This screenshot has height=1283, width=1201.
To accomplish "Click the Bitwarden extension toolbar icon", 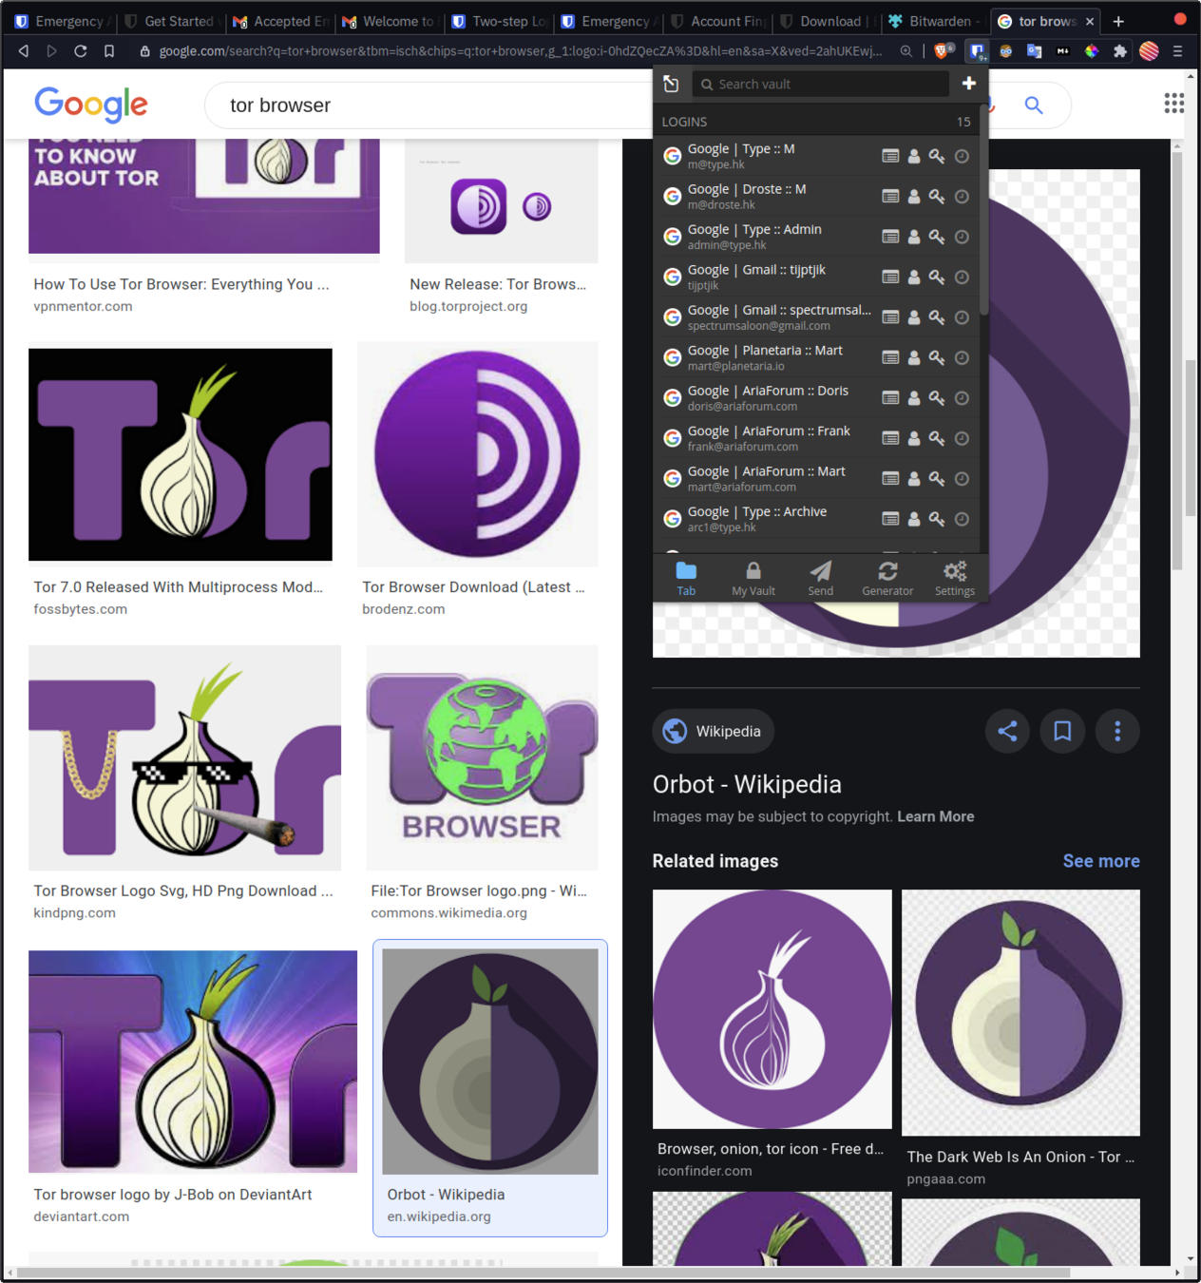I will pyautogui.click(x=977, y=51).
